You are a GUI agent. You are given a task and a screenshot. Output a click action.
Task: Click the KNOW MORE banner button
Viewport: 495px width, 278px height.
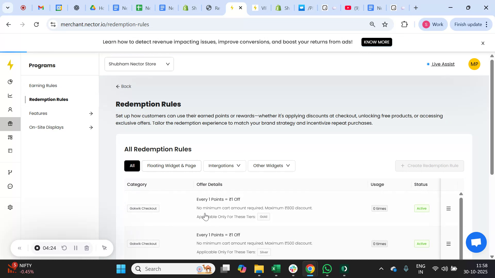377,42
